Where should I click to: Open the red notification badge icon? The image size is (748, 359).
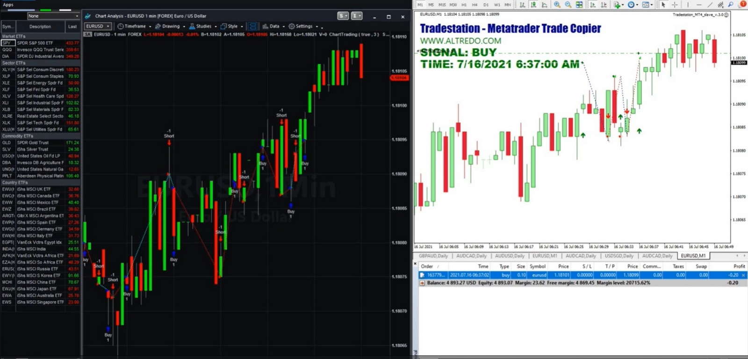pyautogui.click(x=742, y=4)
